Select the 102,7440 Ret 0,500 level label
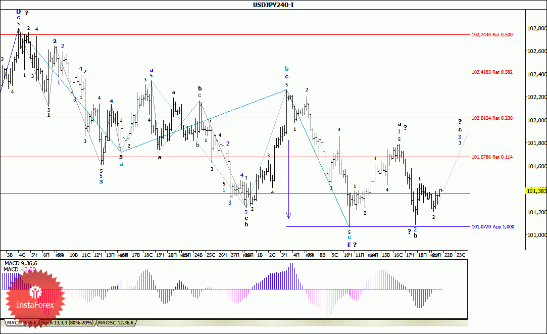This screenshot has height=334, width=547. point(492,35)
